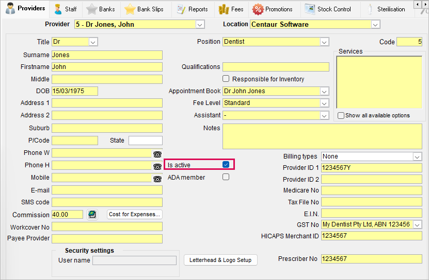Click the Staff tab person icon
The image size is (429, 280).
tap(58, 9)
